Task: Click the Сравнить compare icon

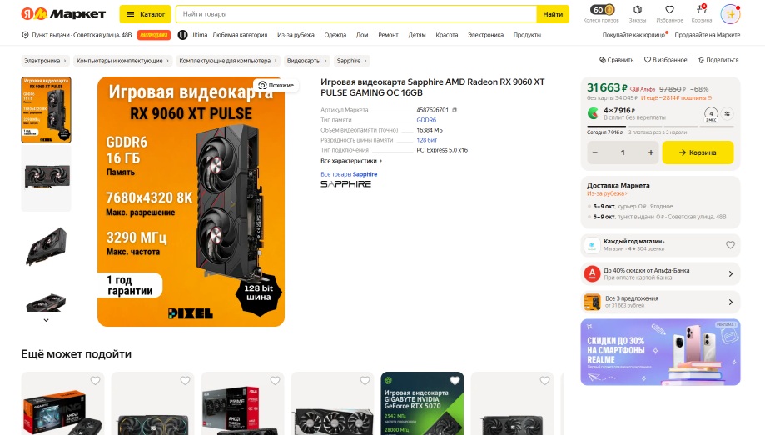Action: point(603,60)
